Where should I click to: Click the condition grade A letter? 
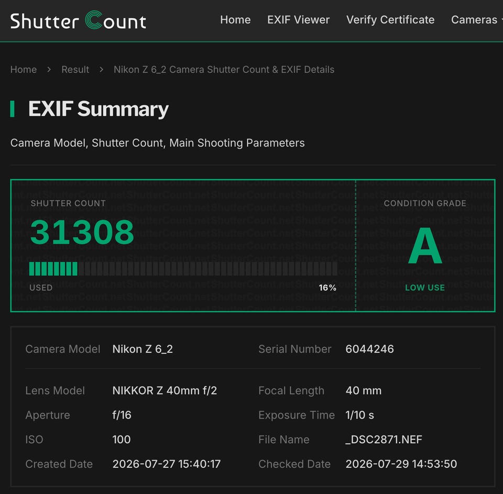425,246
